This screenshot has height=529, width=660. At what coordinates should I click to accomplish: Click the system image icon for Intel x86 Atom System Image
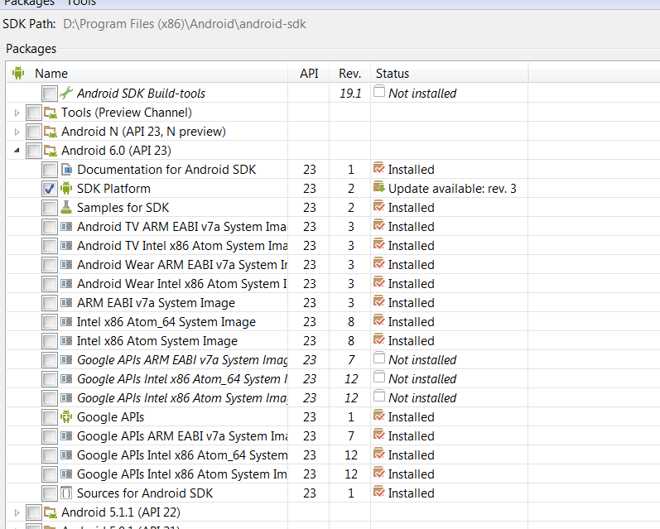point(66,340)
